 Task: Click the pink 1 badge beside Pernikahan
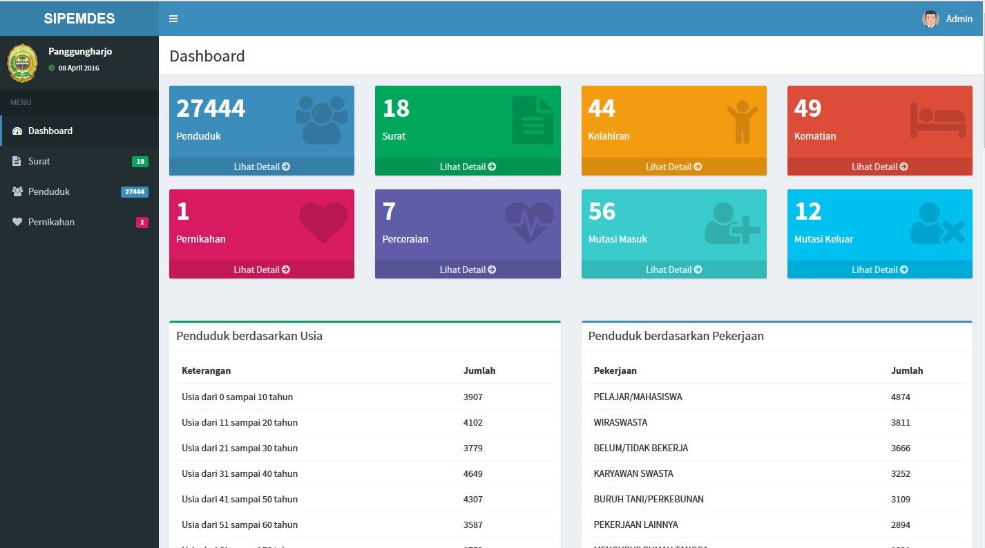[x=142, y=223]
